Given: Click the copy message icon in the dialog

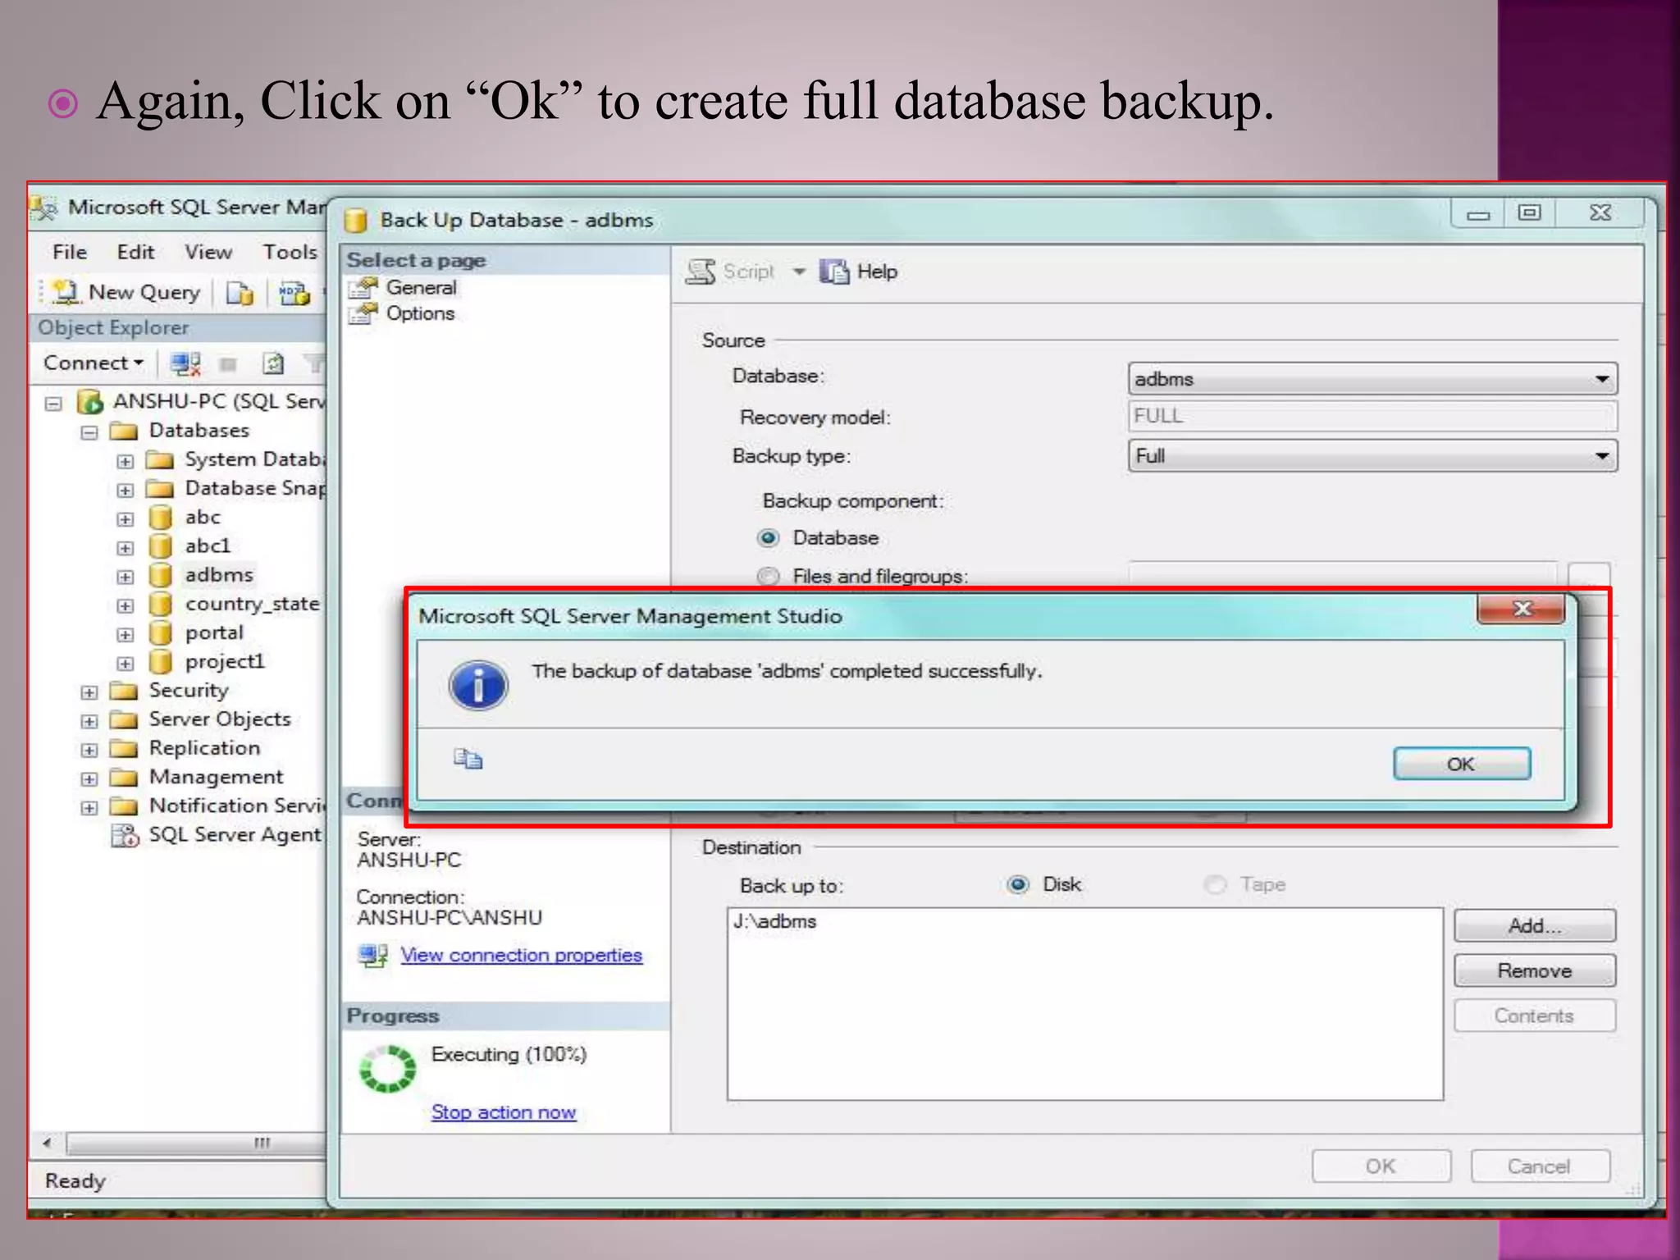Looking at the screenshot, I should tap(468, 759).
